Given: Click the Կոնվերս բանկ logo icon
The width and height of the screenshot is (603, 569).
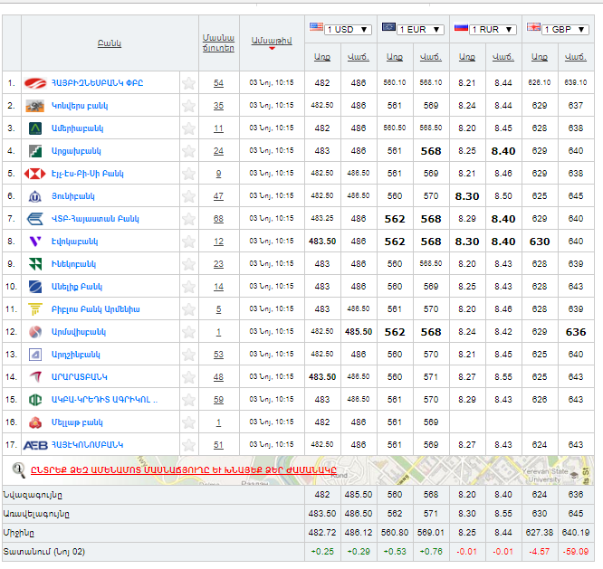Looking at the screenshot, I should pyautogui.click(x=35, y=106).
